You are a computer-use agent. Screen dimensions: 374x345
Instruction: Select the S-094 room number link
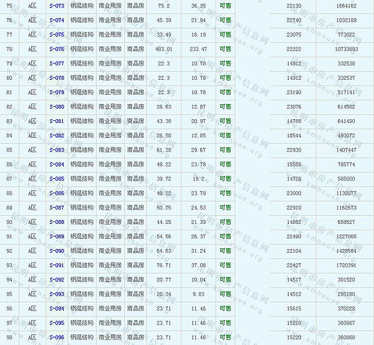pyautogui.click(x=56, y=308)
